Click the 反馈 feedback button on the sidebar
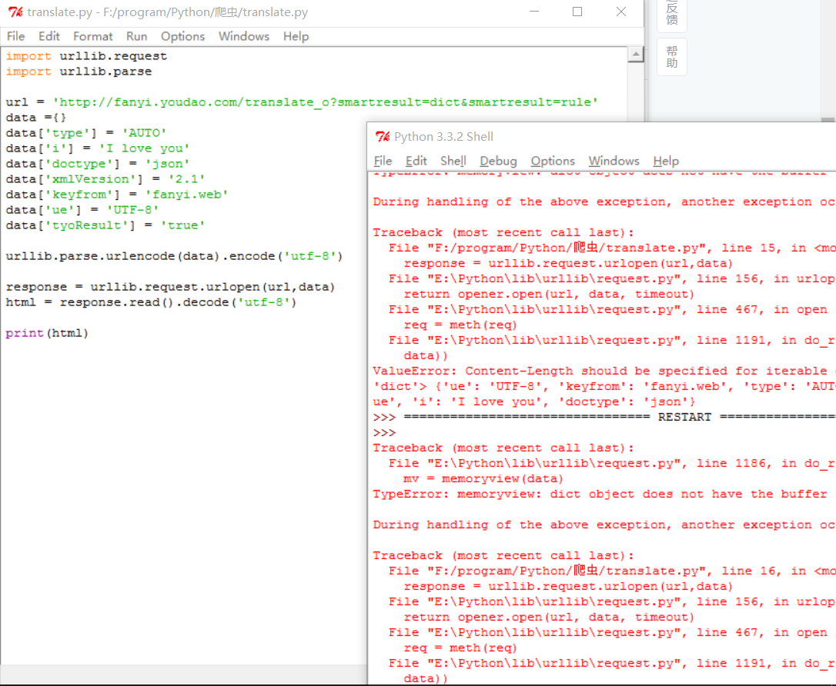 [672, 14]
